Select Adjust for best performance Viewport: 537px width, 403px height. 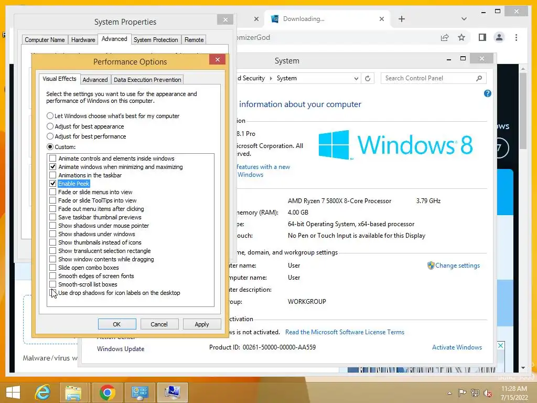click(50, 136)
